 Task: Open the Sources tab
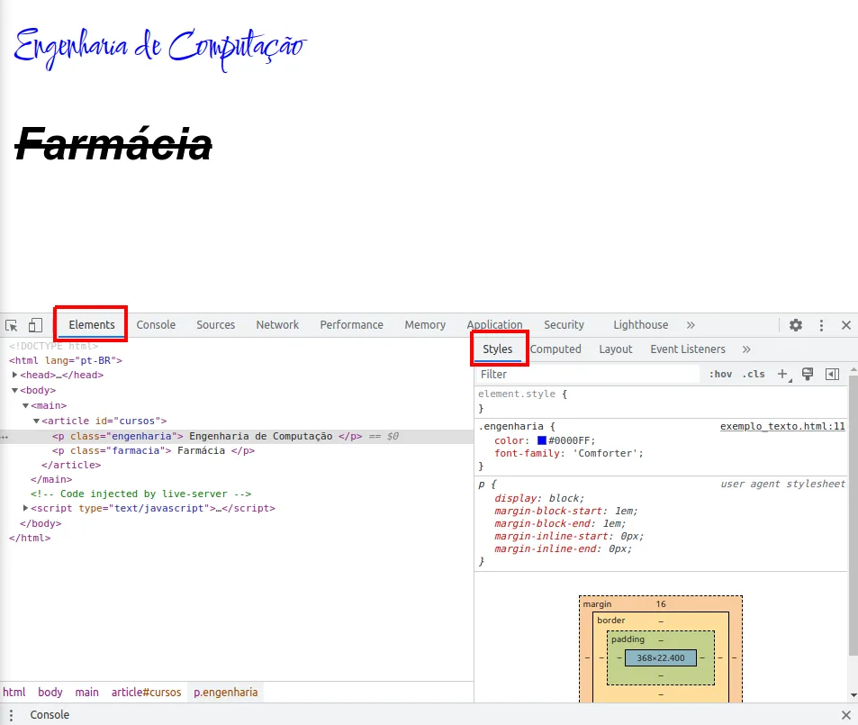pyautogui.click(x=215, y=325)
